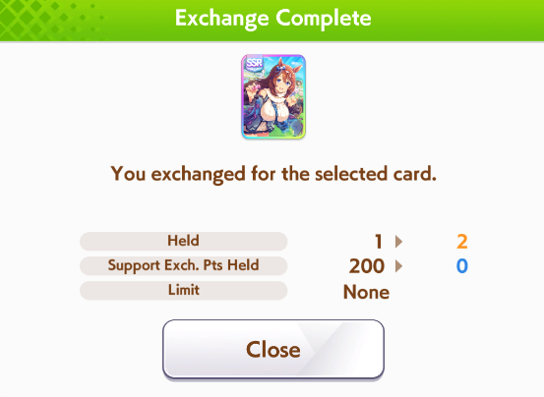Click the previous held count 1
The height and width of the screenshot is (397, 544).
pos(379,242)
